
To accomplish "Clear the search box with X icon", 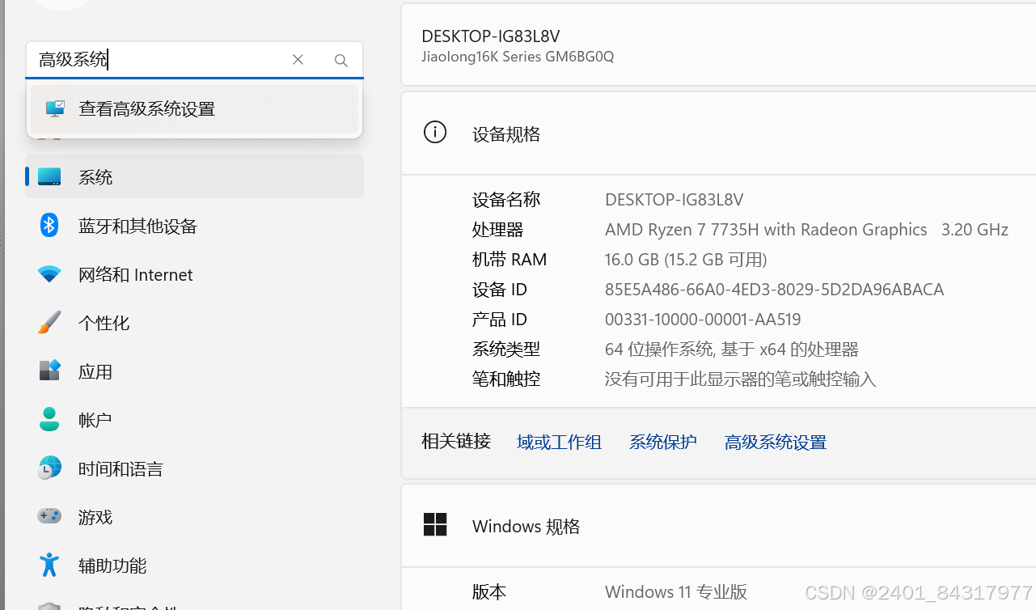I will (298, 60).
